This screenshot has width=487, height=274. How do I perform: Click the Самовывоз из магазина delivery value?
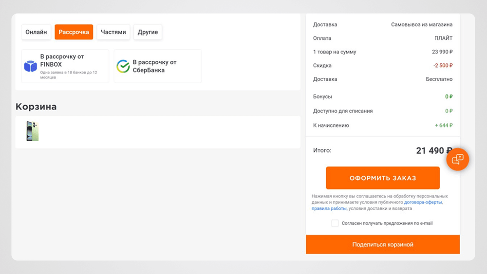click(422, 25)
